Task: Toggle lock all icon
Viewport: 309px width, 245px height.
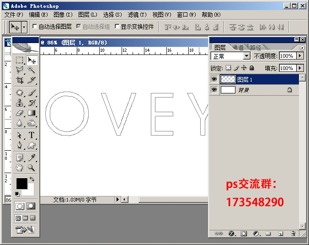Action: pyautogui.click(x=252, y=68)
